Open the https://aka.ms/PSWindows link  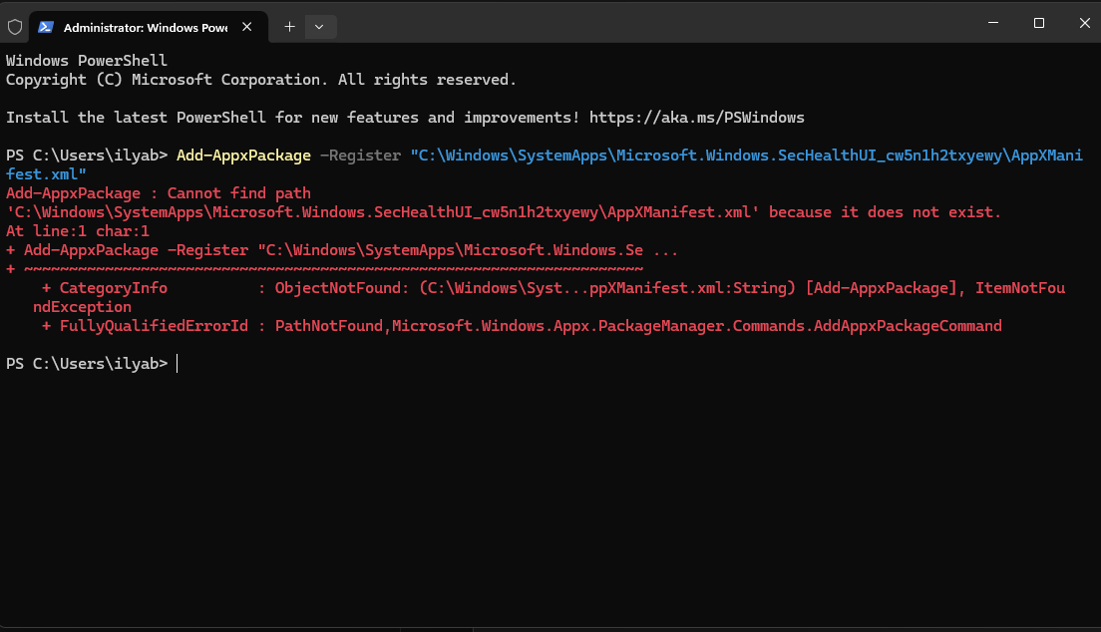(x=696, y=117)
